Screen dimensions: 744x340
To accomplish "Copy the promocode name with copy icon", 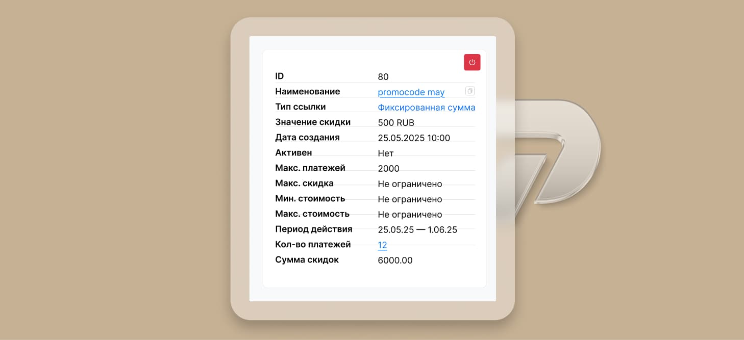I will [469, 91].
